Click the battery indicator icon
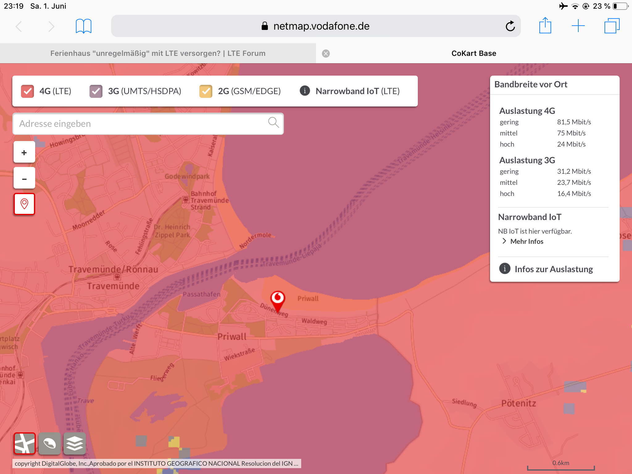 pyautogui.click(x=621, y=6)
